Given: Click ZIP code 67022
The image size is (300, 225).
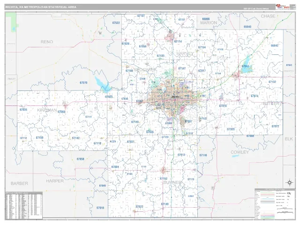Looking at the screenshot, I should (x=139, y=207).
